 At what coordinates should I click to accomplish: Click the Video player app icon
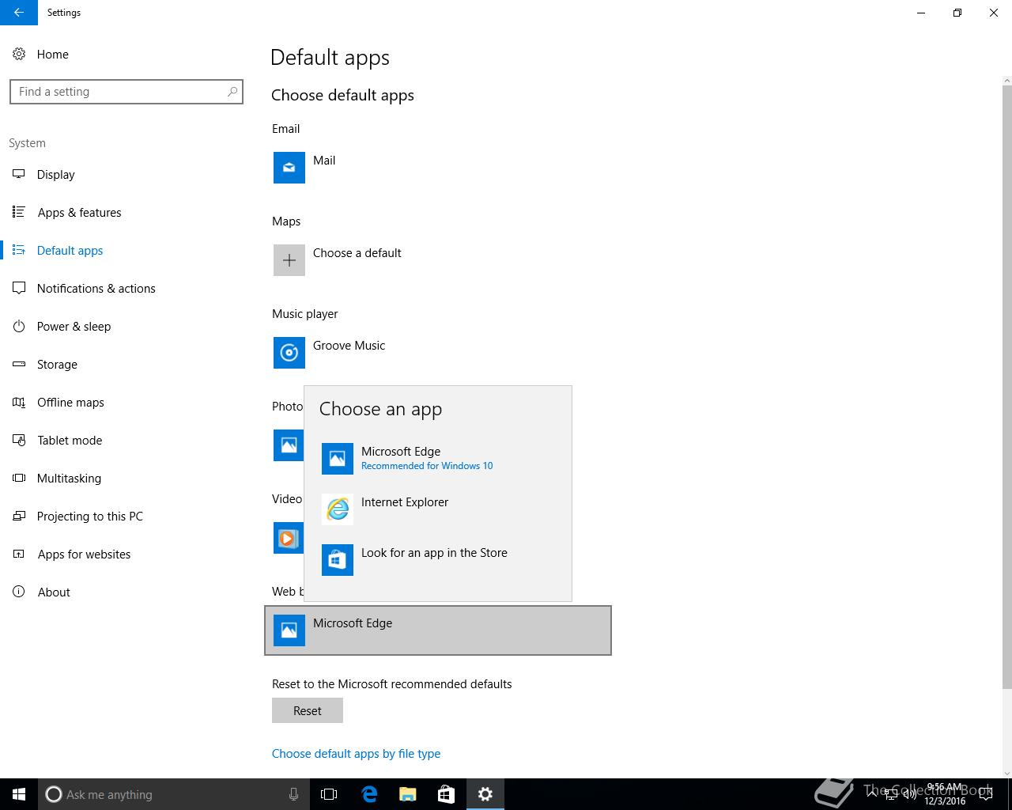pyautogui.click(x=289, y=538)
